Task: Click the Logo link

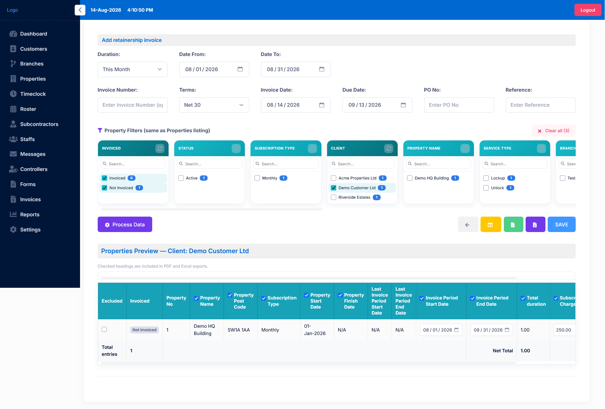Action: [12, 10]
